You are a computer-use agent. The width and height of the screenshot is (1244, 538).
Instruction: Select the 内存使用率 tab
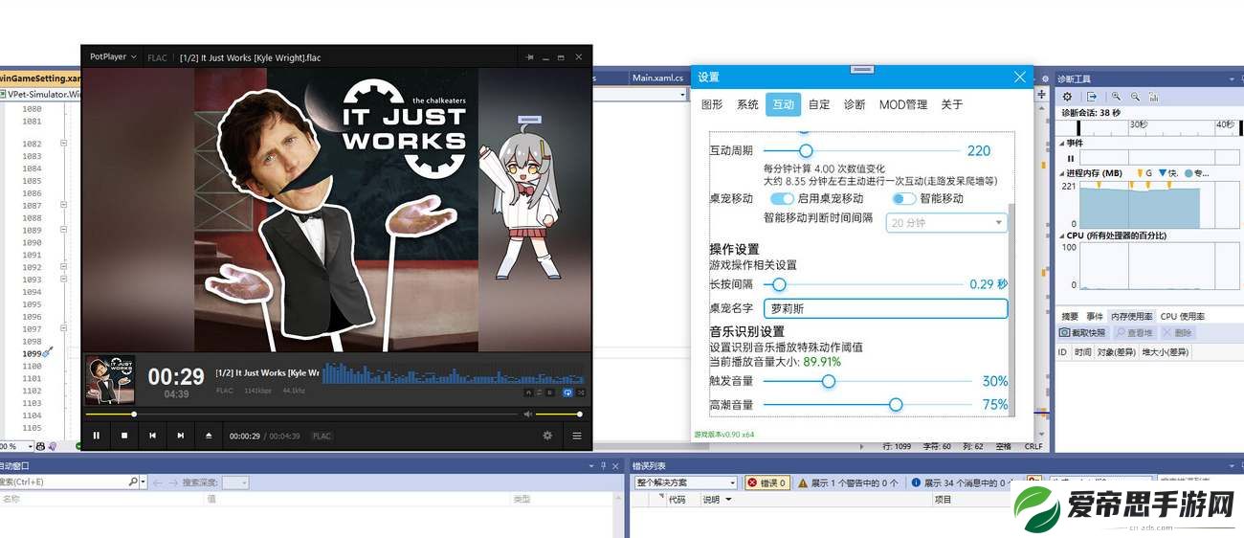1132,316
